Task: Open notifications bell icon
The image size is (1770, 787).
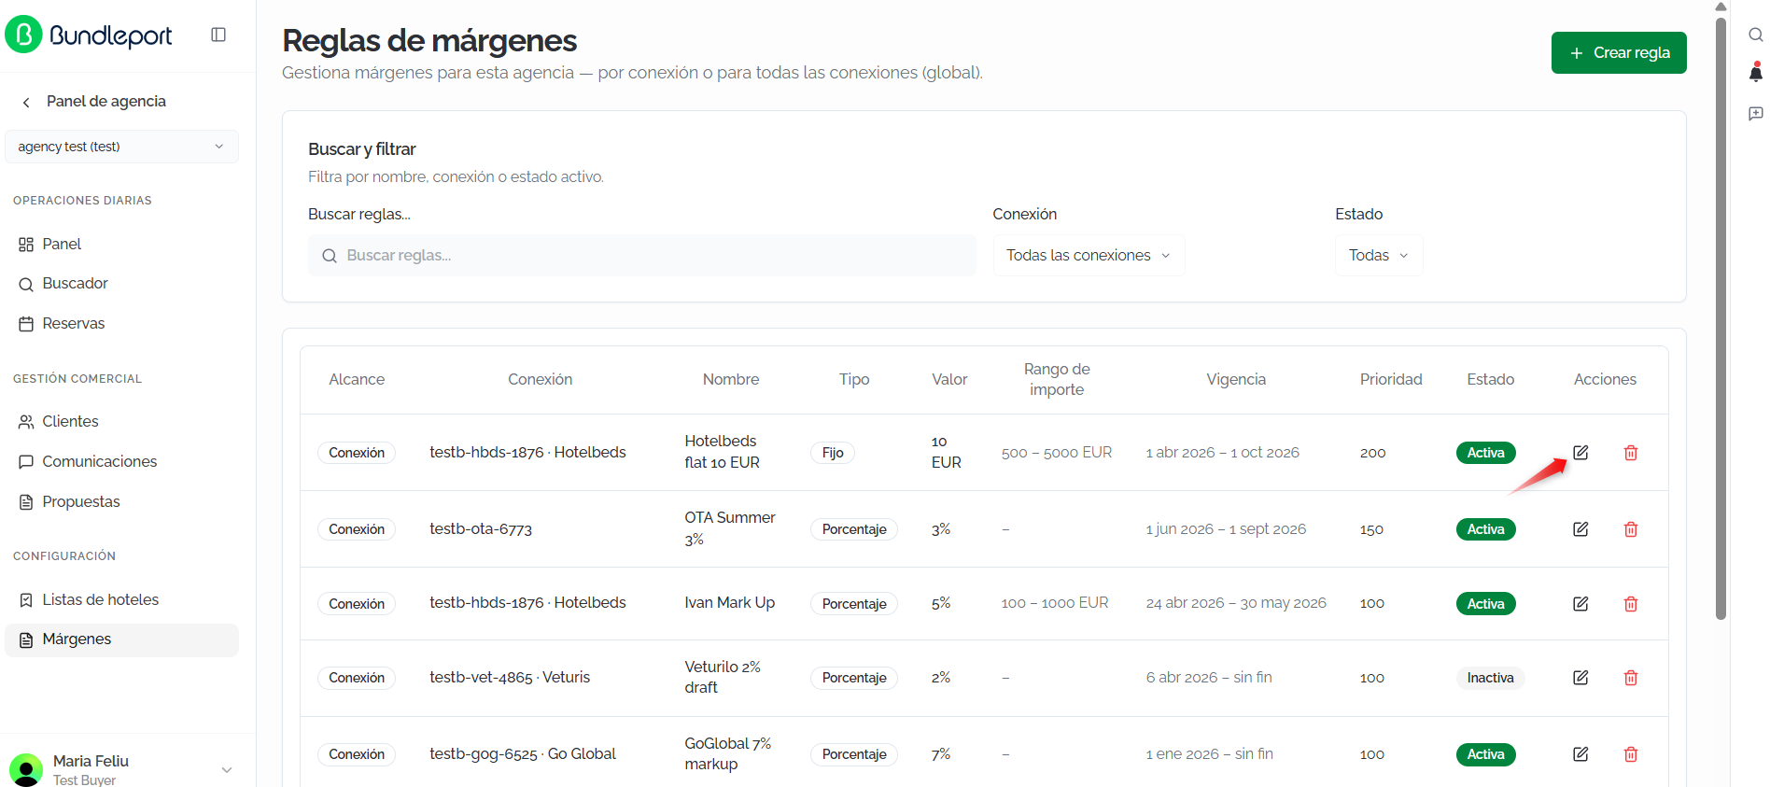Action: [1755, 72]
